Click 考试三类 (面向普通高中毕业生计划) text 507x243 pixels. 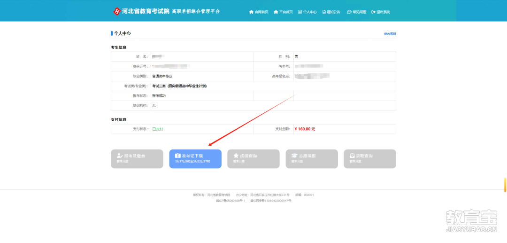(179, 86)
